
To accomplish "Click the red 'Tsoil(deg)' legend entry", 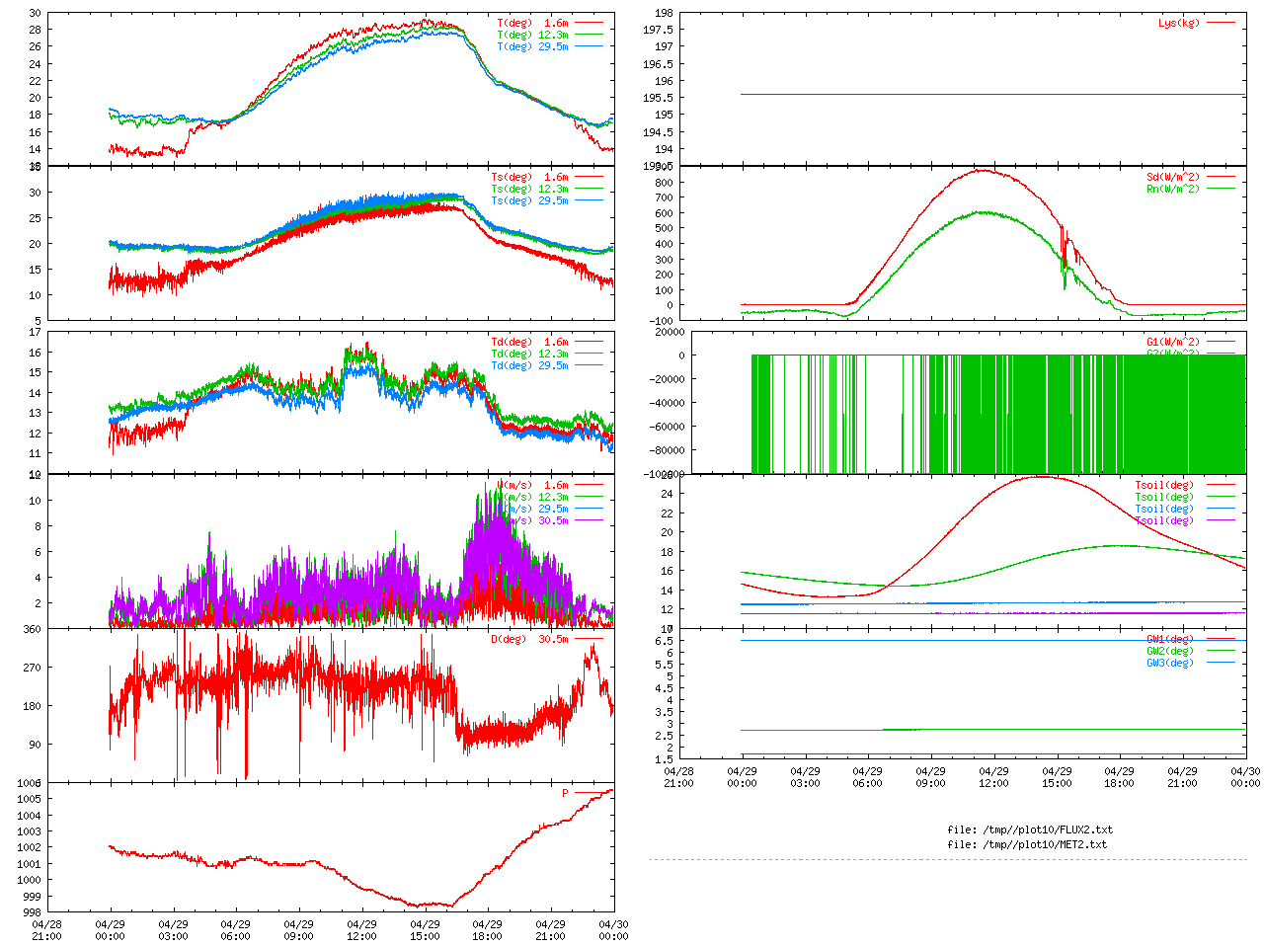I will pos(1164,486).
